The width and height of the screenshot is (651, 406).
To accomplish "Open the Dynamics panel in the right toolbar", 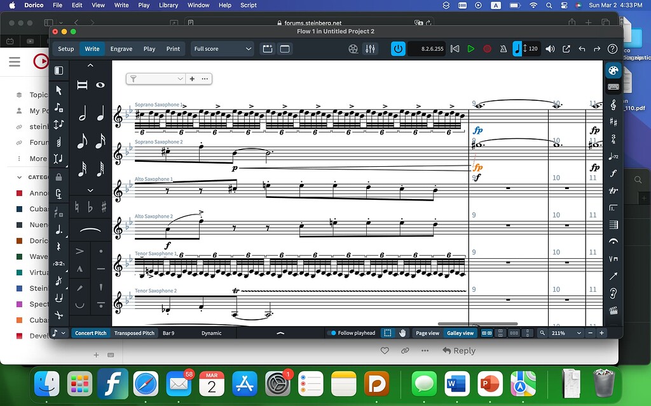I will (613, 173).
